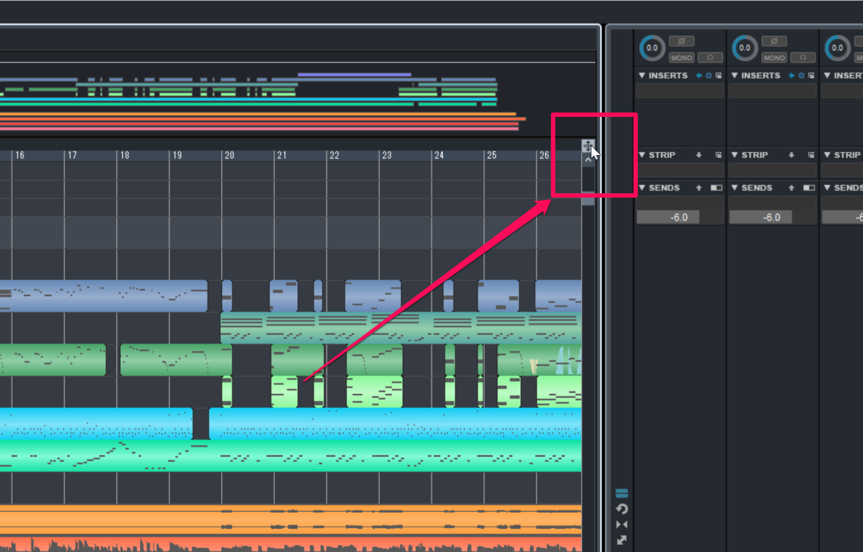Click the first channel's -6.0 send level slider
Screen dimensions: 863x552
668,217
